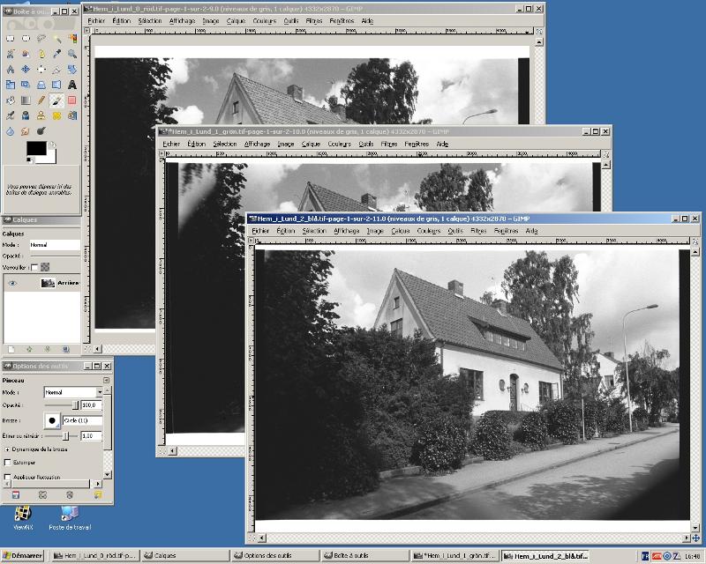Hide the Arrière layer with eye icon
Viewport: 706px width, 564px height.
pyautogui.click(x=12, y=283)
